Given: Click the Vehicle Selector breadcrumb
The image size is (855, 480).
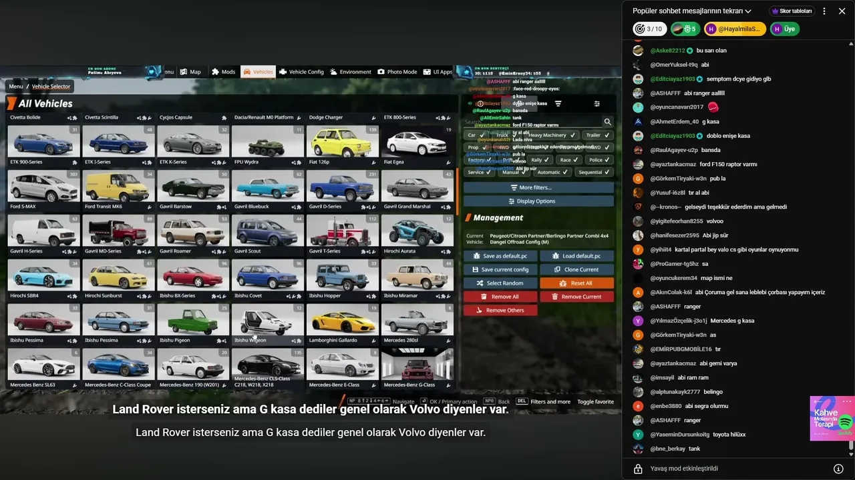Looking at the screenshot, I should tap(51, 86).
